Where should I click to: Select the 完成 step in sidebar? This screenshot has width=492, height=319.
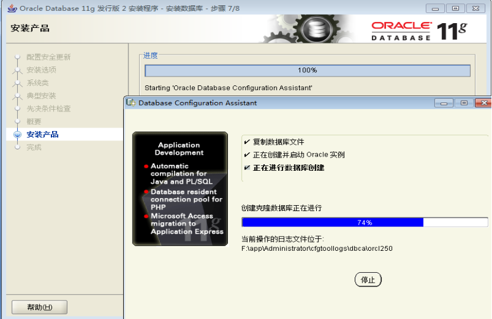coord(34,148)
